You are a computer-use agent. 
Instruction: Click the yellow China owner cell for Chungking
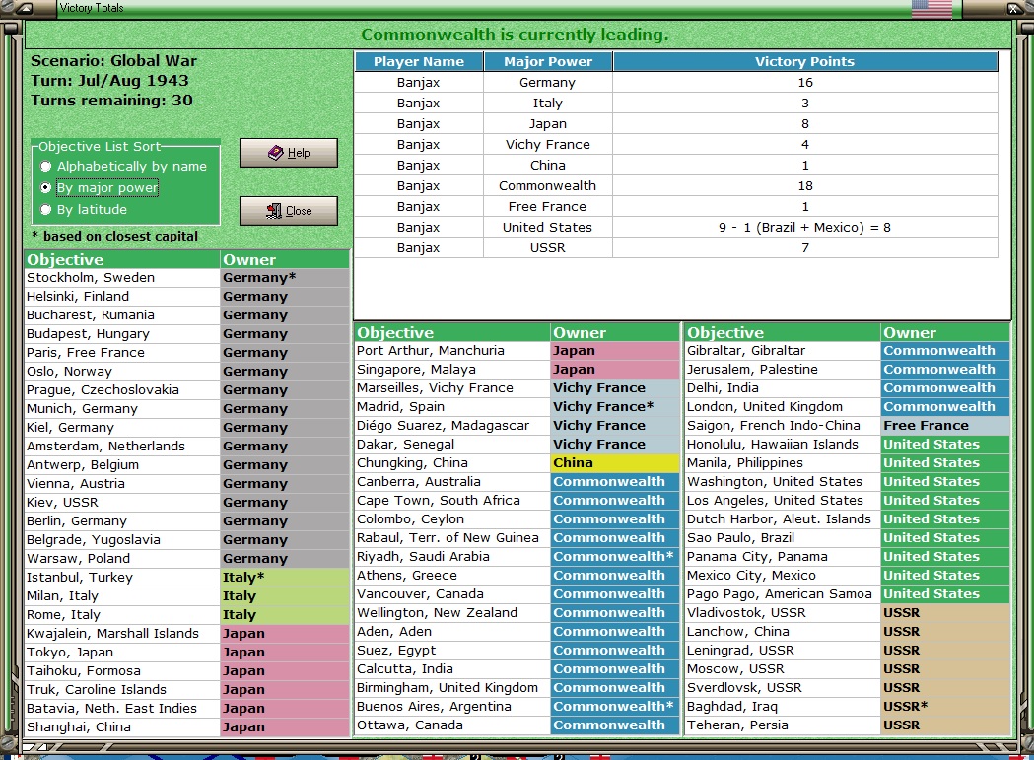click(615, 463)
